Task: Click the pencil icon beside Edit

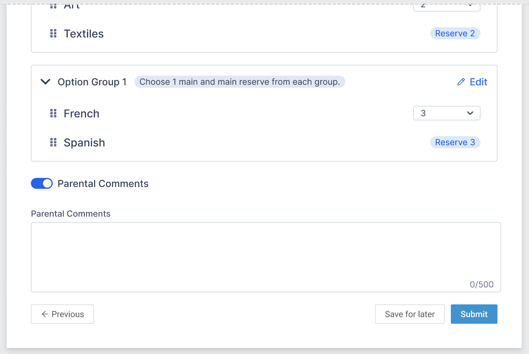Action: pyautogui.click(x=461, y=82)
